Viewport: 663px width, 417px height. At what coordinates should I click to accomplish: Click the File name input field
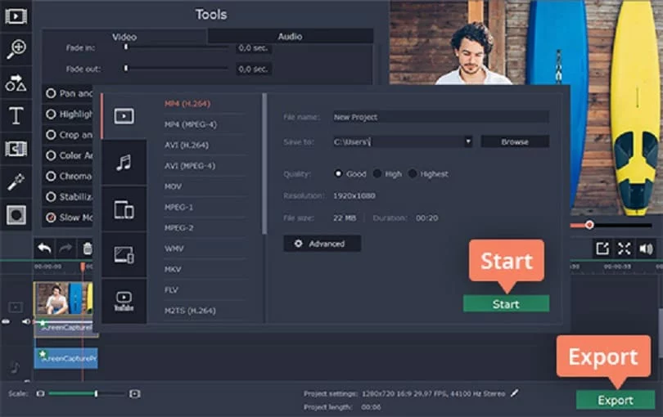(x=441, y=117)
